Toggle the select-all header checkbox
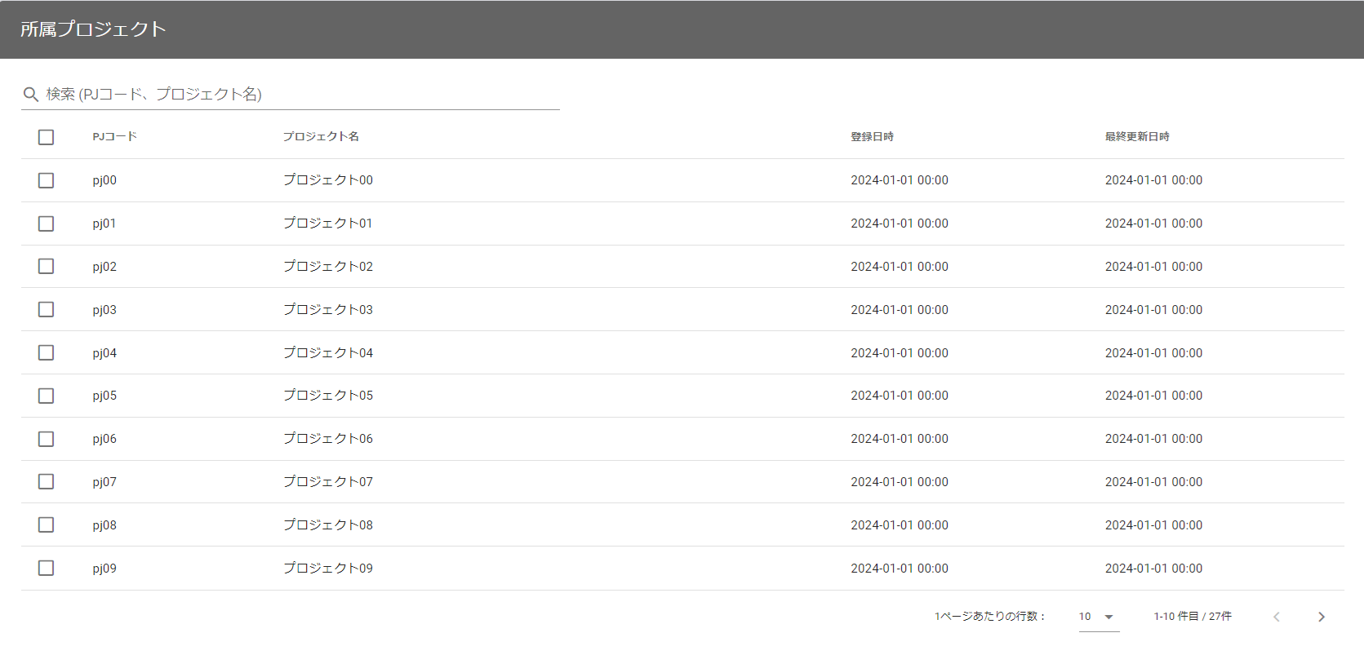1364x655 pixels. [47, 137]
